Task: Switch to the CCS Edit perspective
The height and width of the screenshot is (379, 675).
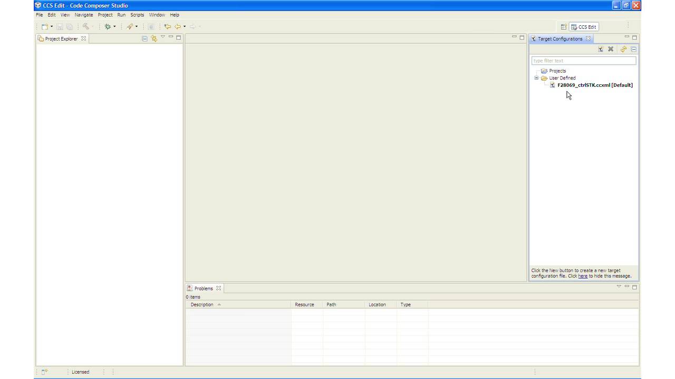Action: [x=584, y=27]
